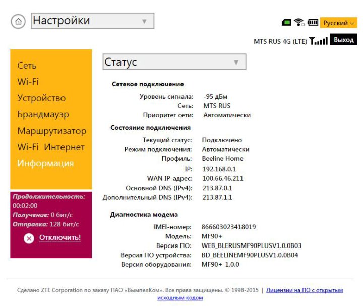Viewport: 363px width, 308px height.
Task: Open Wi-Fi Интернет menu item
Action: tap(51, 147)
